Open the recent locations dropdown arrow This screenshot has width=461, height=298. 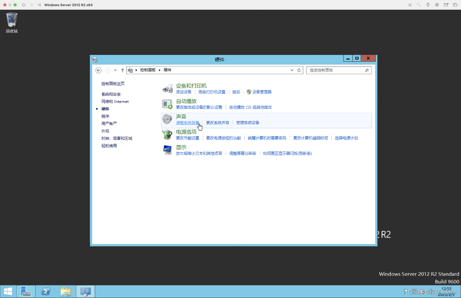point(115,70)
